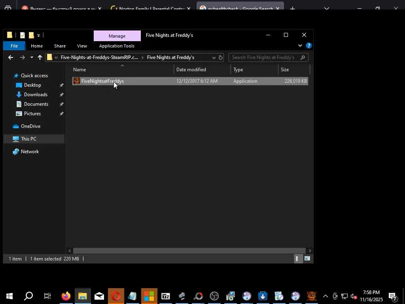Open the File menu in Explorer
Screen dimensions: 405x304
[x=14, y=46]
